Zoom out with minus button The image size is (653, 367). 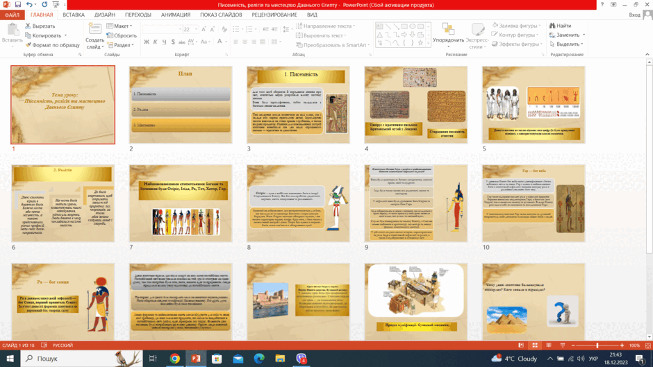[573, 345]
